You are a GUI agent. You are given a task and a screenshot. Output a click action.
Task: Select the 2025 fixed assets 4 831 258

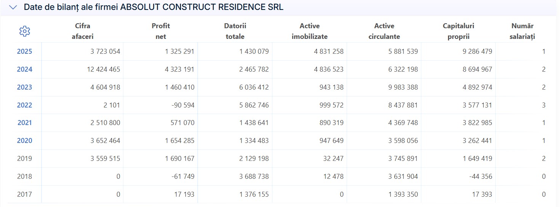pos(328,51)
